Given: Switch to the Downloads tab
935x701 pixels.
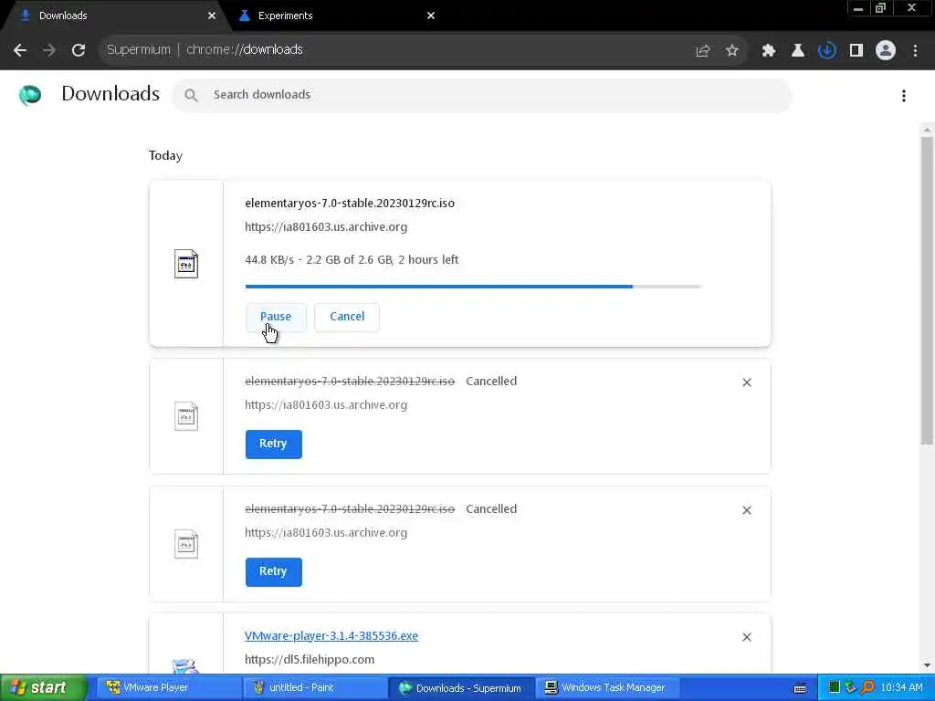Looking at the screenshot, I should coord(113,16).
